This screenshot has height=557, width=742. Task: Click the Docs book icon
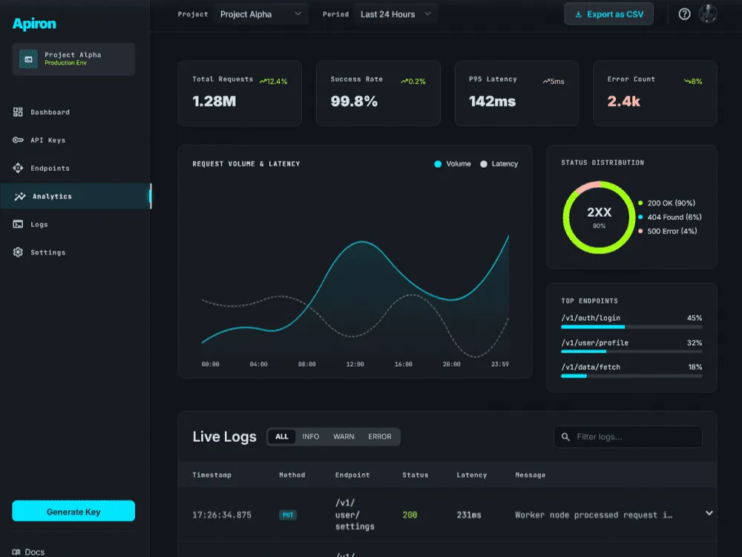click(x=16, y=552)
